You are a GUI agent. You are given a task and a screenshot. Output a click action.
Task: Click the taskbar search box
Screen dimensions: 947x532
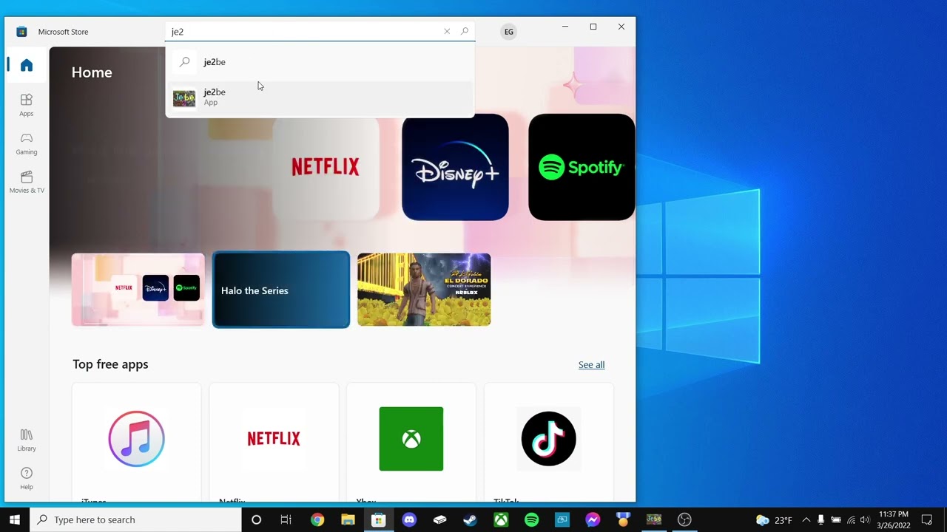(135, 519)
